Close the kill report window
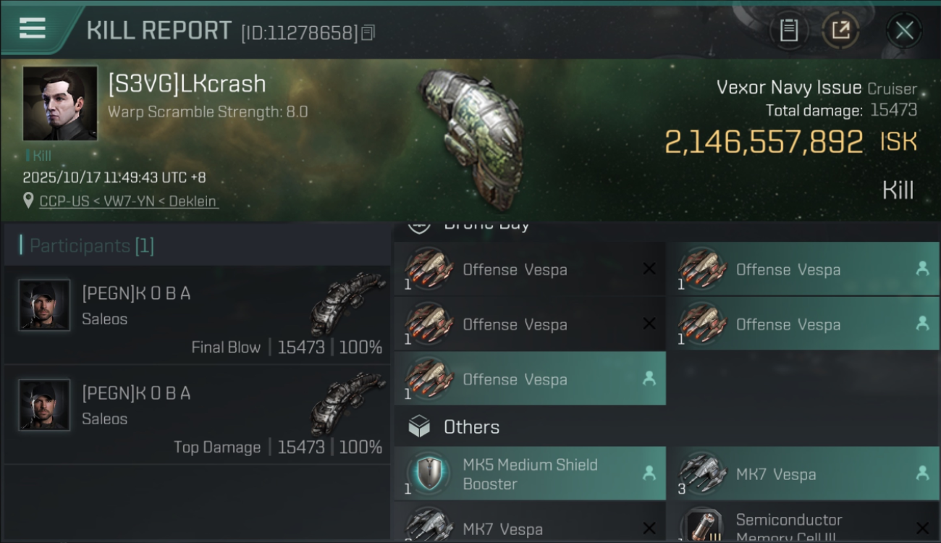The width and height of the screenshot is (941, 543). pos(904,30)
